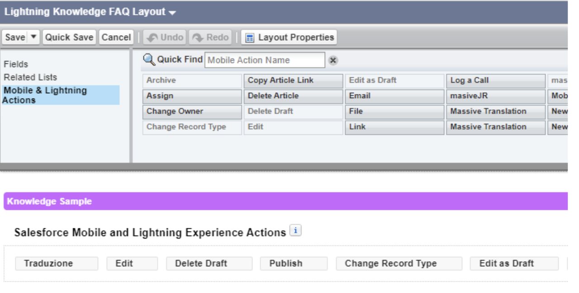Image resolution: width=579 pixels, height=293 pixels.
Task: Select the Delete Article action
Action: pyautogui.click(x=294, y=96)
